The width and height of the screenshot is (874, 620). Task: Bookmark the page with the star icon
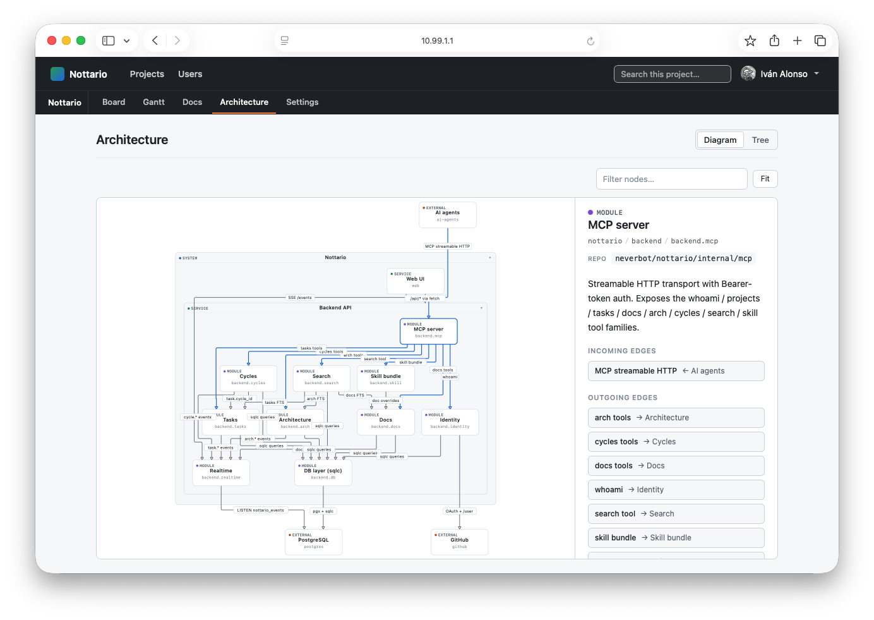pos(750,40)
